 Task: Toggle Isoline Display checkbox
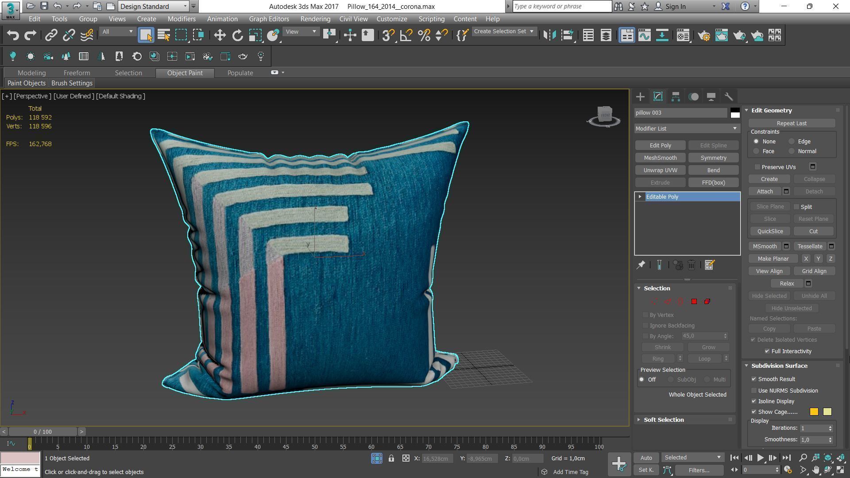[754, 401]
